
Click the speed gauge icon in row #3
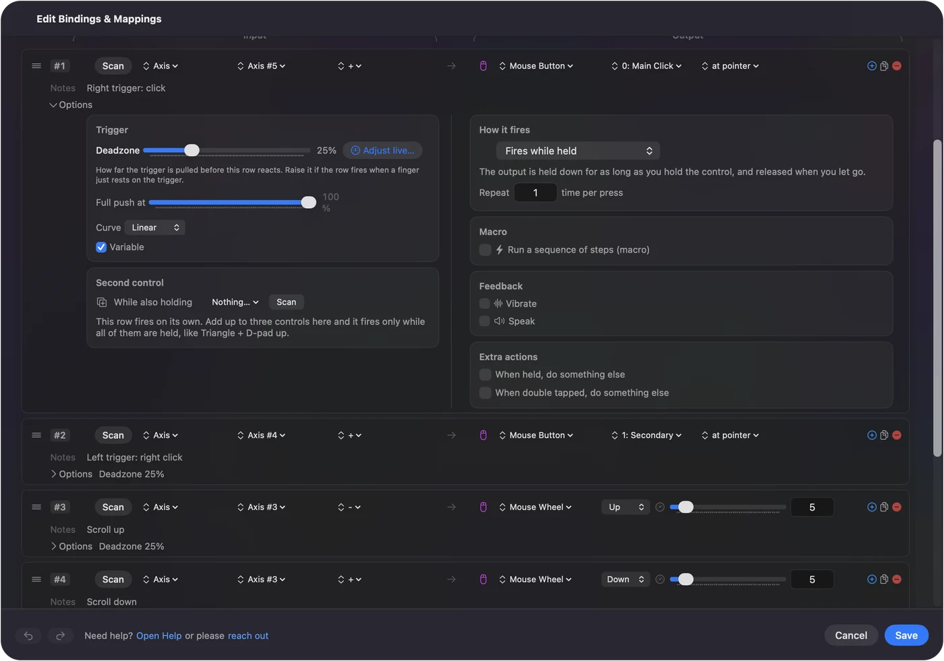pos(660,507)
